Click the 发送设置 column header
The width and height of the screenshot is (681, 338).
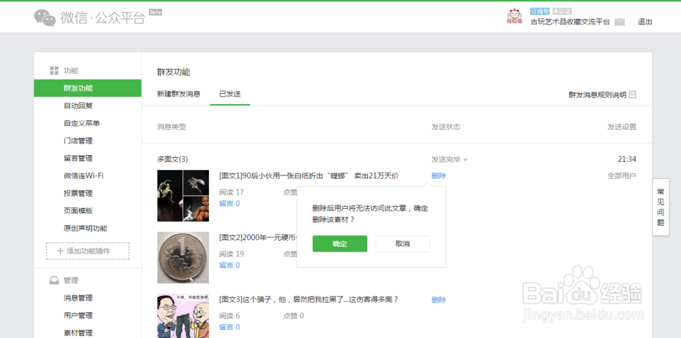(x=622, y=126)
